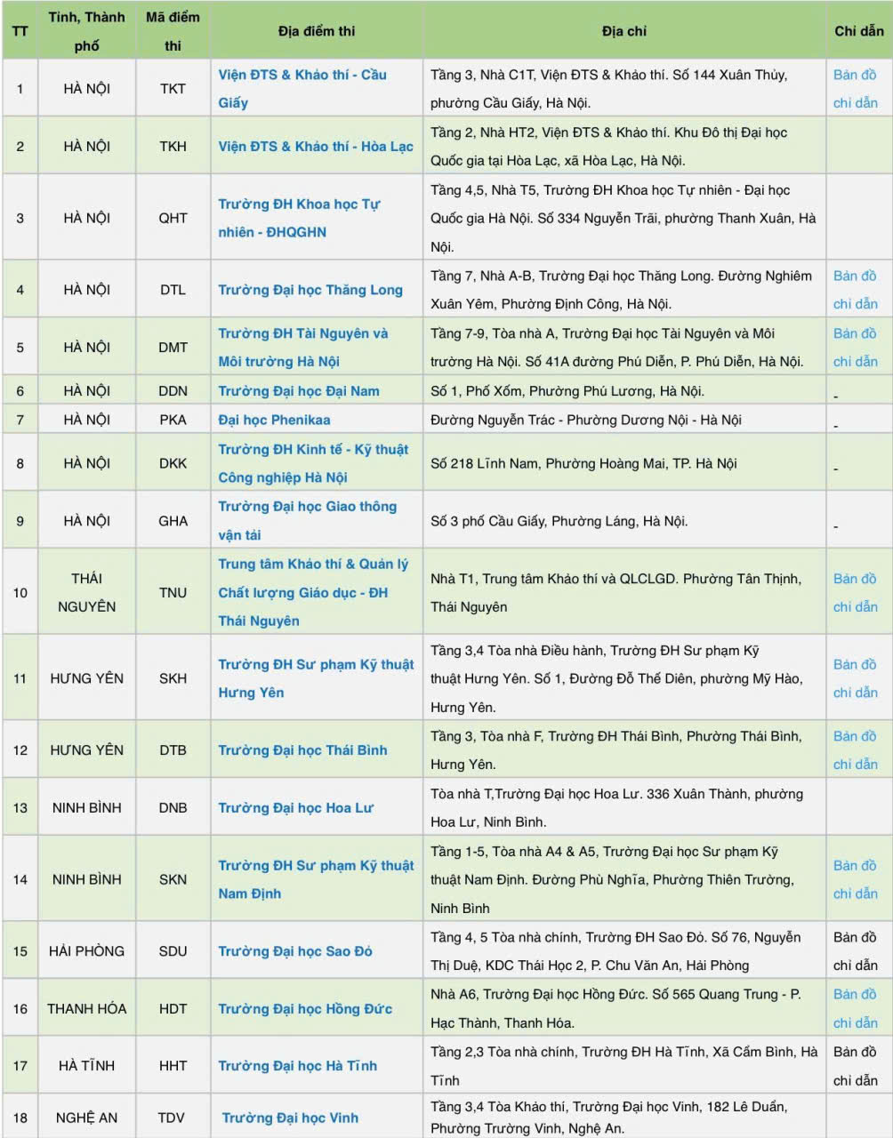Open Bản đồ chỉ dẫn for SKN row
The height and width of the screenshot is (1138, 893).
coord(856,879)
